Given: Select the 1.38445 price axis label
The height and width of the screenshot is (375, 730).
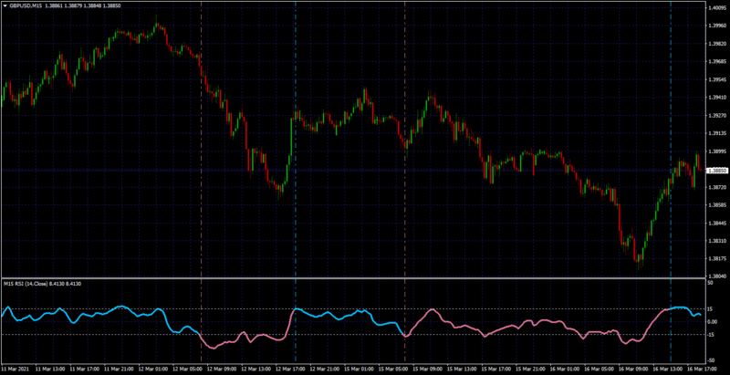Looking at the screenshot, I should click(x=716, y=223).
